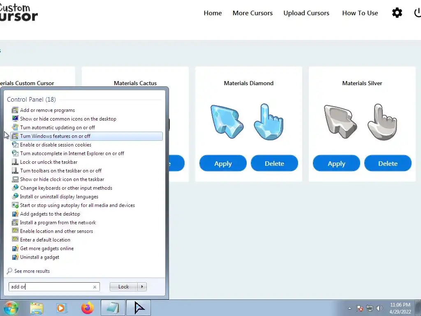The height and width of the screenshot is (316, 421).
Task: Apply the Materials Silver cursor
Action: 336,163
